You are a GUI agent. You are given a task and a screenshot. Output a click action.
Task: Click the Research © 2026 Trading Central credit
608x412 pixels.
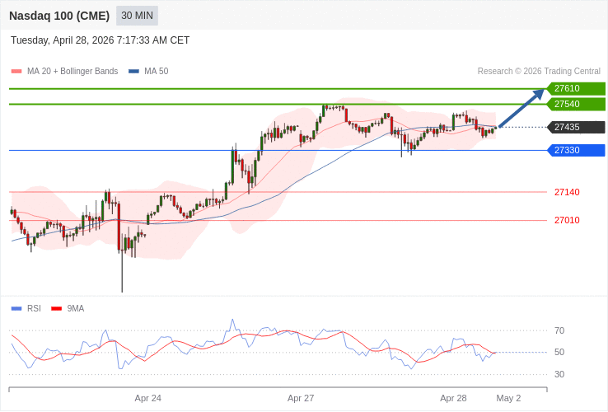coord(539,72)
